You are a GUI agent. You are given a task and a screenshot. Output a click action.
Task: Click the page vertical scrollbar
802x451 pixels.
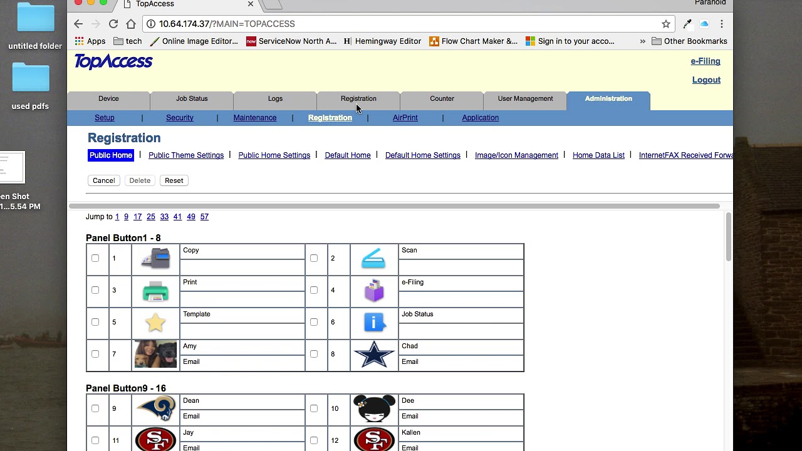coord(728,238)
